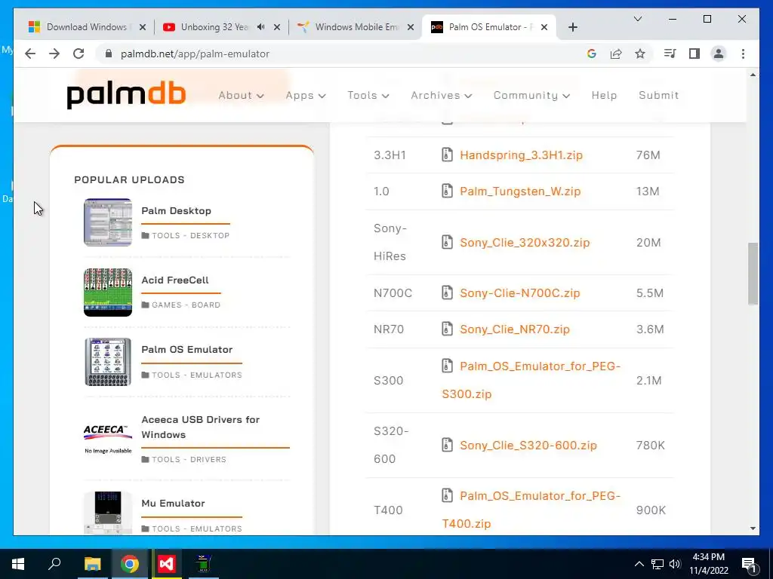This screenshot has height=579, width=773.
Task: Download Palm_Tungsten_W.zip
Action: tap(520, 191)
